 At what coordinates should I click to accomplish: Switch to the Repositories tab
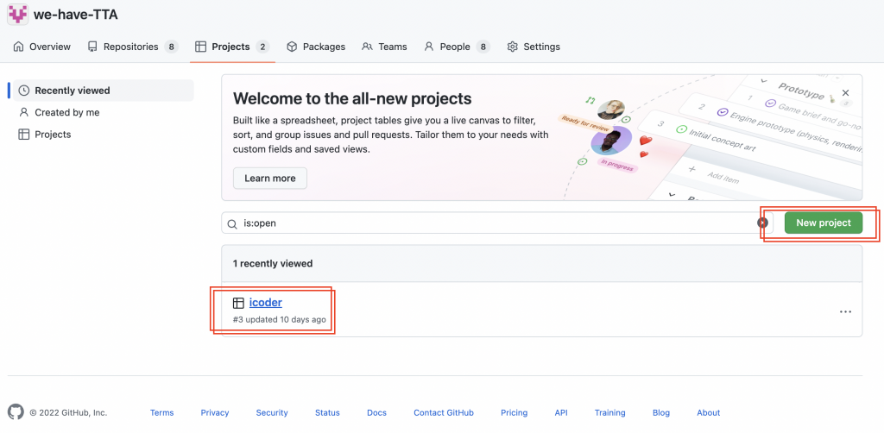point(132,47)
